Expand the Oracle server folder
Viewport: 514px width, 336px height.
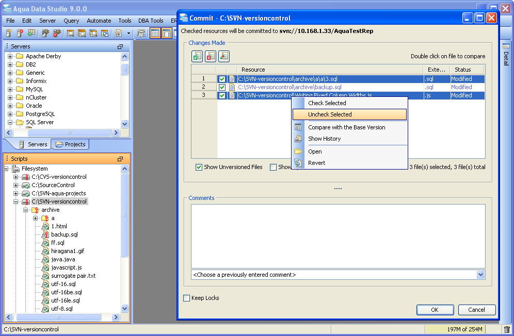click(x=10, y=106)
